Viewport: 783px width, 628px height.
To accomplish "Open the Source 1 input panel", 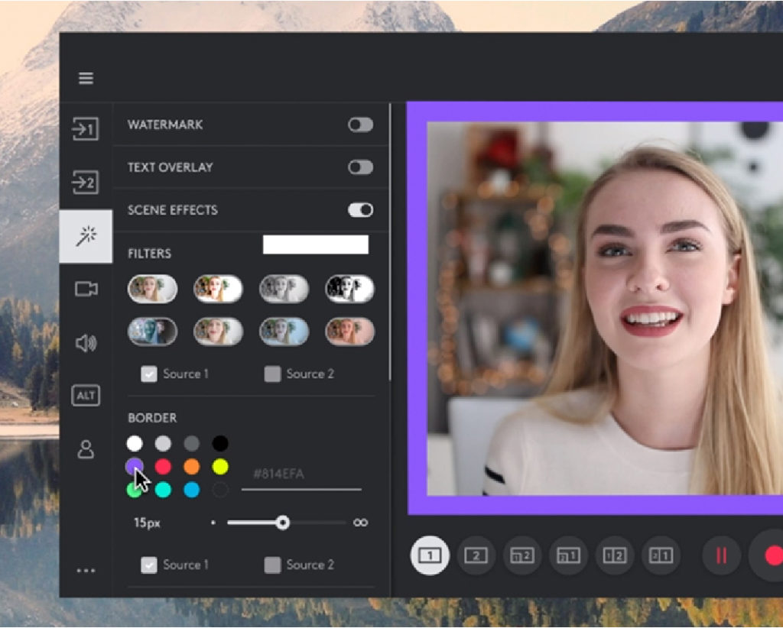I will 86,130.
